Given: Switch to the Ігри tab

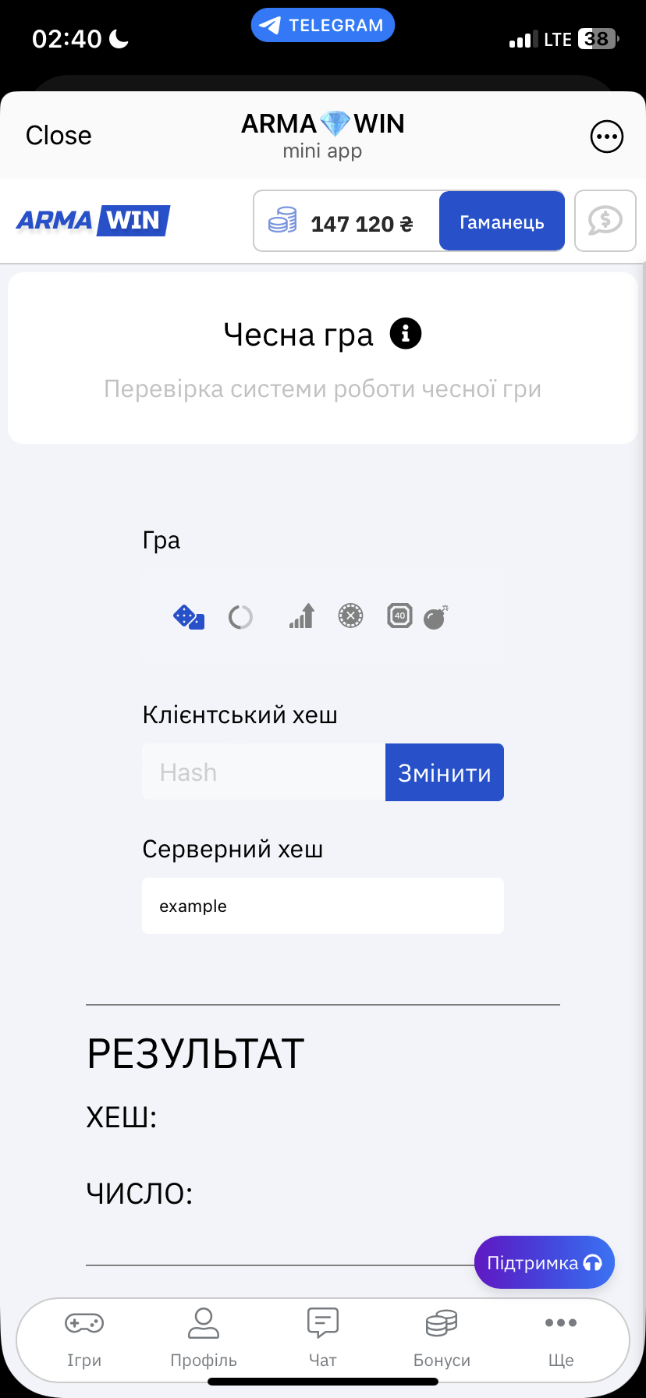Looking at the screenshot, I should (x=84, y=1338).
